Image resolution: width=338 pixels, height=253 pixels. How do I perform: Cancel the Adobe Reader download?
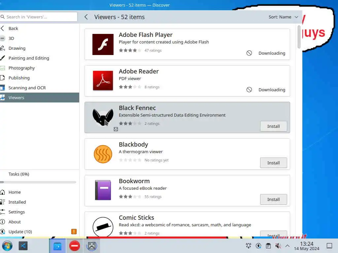(249, 90)
